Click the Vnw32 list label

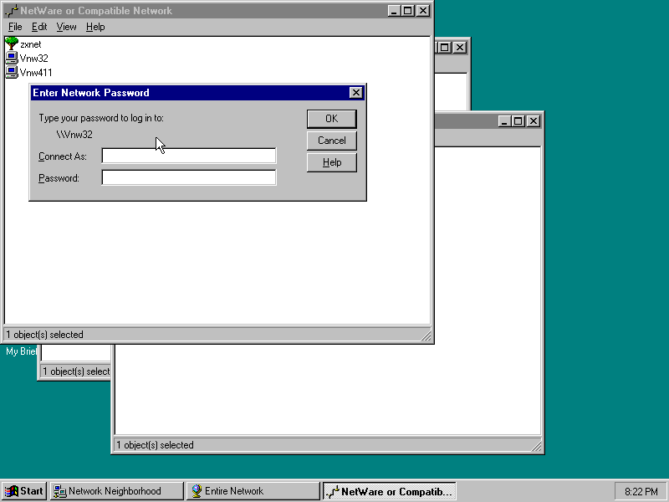[34, 59]
